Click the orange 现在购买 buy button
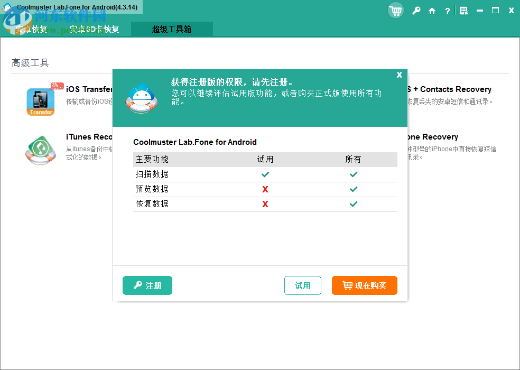This screenshot has height=370, width=520. point(364,285)
